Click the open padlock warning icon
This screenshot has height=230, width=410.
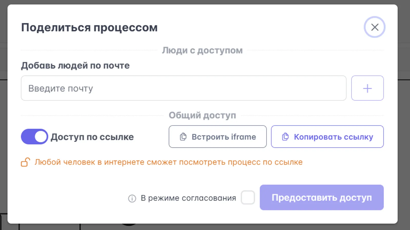[x=25, y=162]
